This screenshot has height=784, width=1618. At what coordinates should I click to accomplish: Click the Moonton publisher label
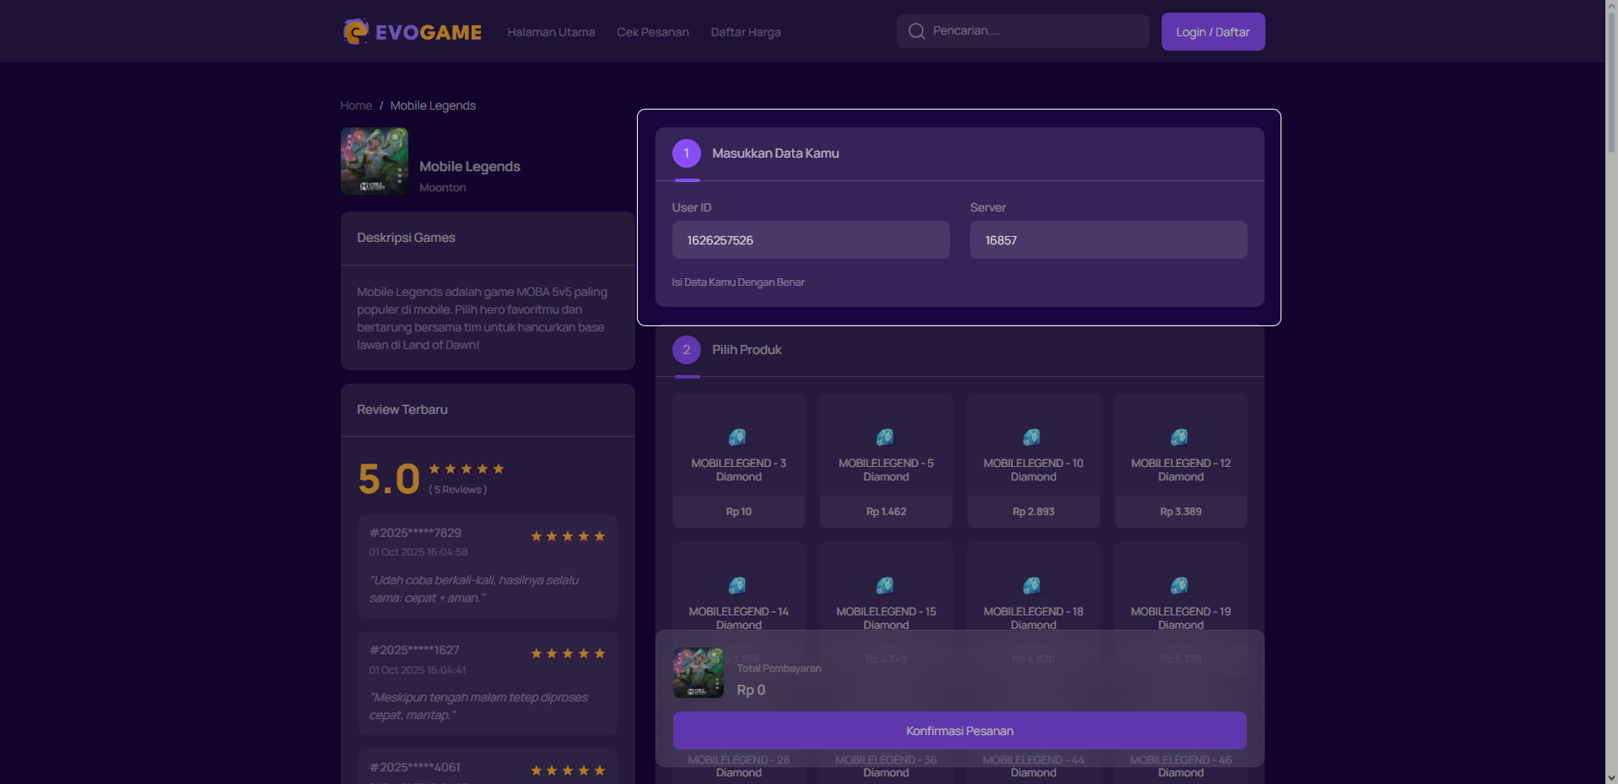click(443, 187)
